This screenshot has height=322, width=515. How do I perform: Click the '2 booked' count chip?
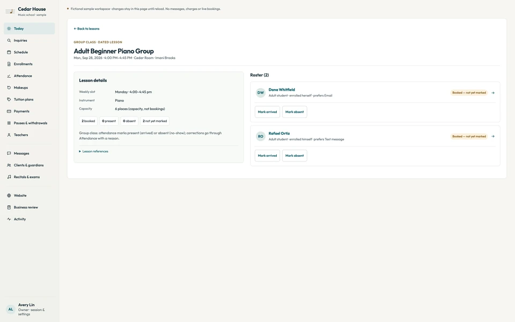click(x=89, y=121)
